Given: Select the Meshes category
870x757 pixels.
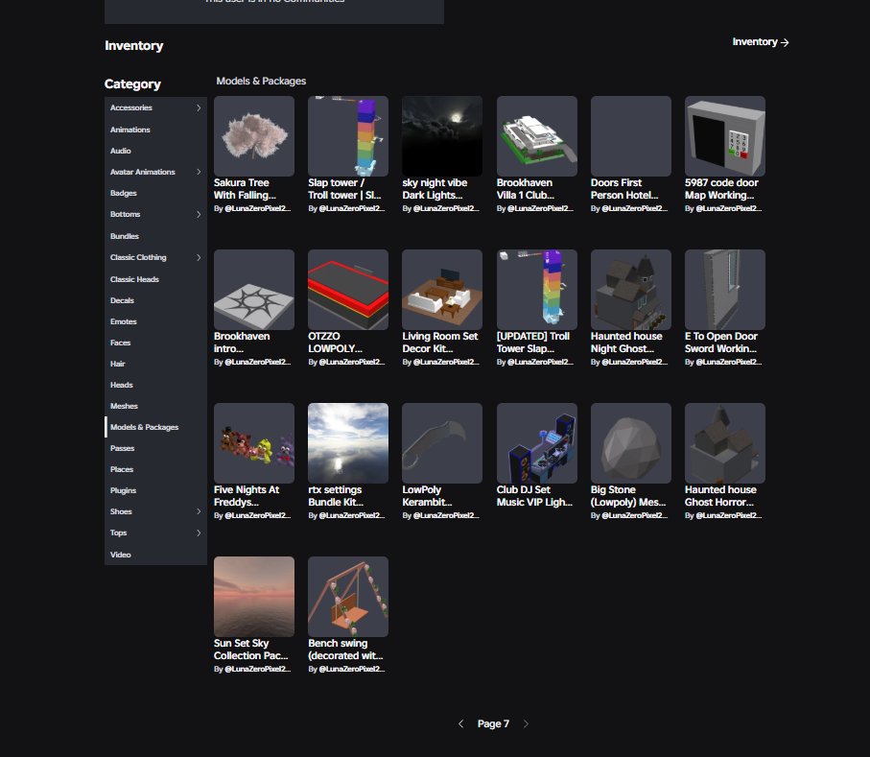Looking at the screenshot, I should pos(156,406).
